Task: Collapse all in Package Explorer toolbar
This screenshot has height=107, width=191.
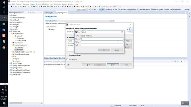Action: click(29, 12)
